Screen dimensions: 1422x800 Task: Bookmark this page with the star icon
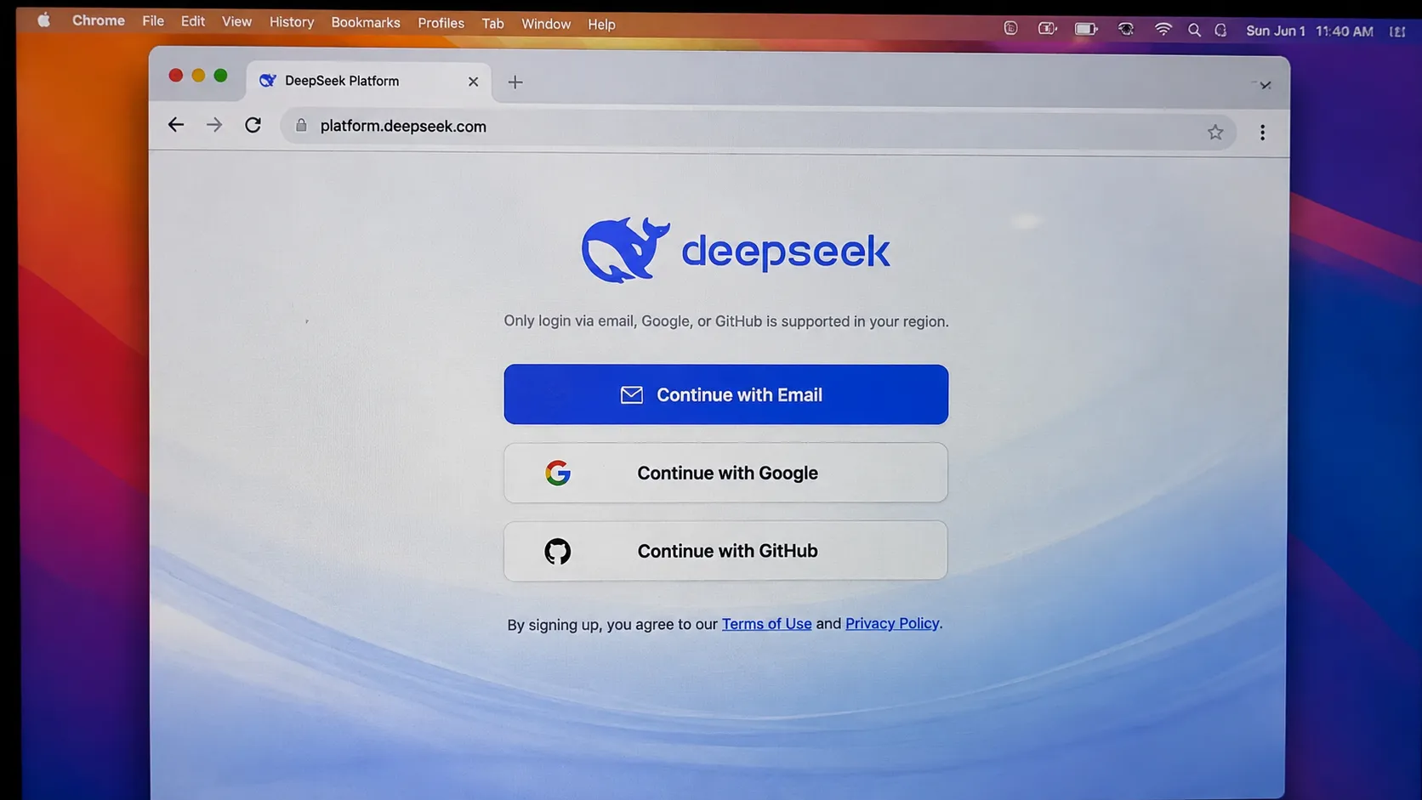(1215, 132)
